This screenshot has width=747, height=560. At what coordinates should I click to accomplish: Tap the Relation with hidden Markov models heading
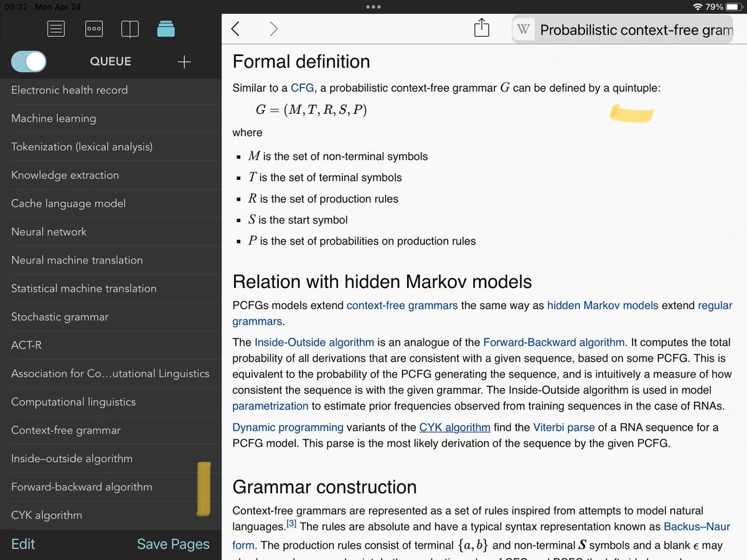[x=382, y=282]
